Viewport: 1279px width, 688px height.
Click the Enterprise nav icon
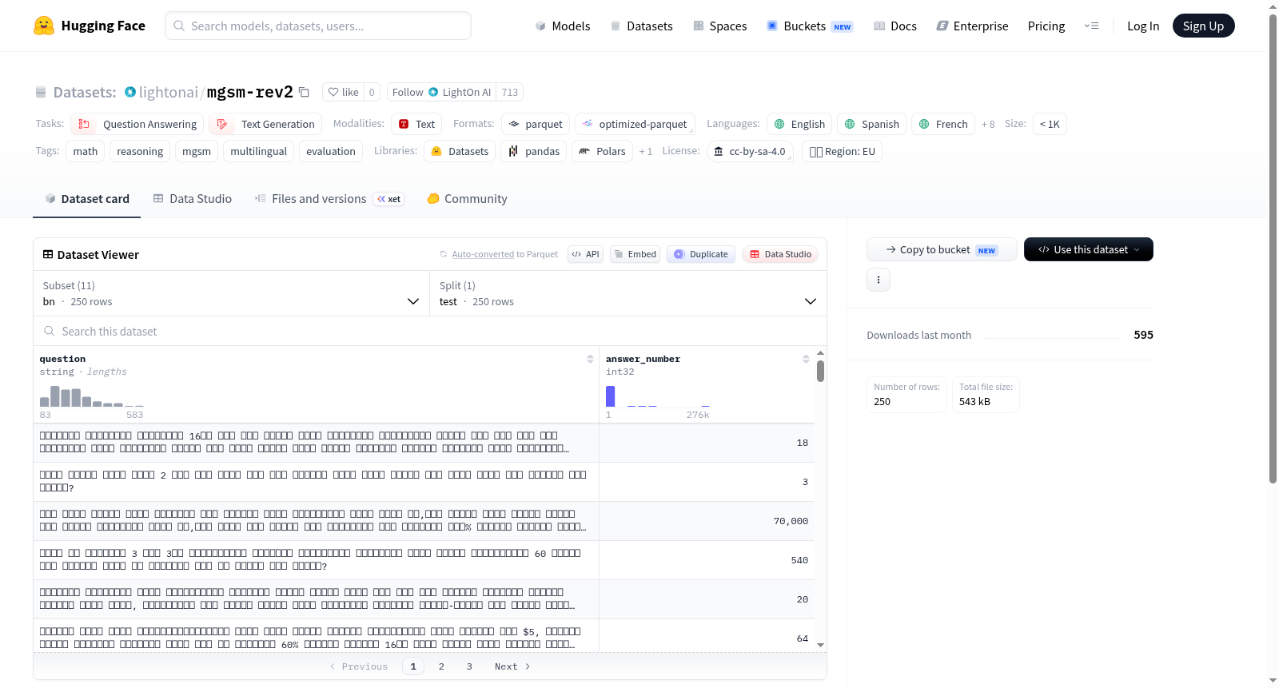(942, 26)
